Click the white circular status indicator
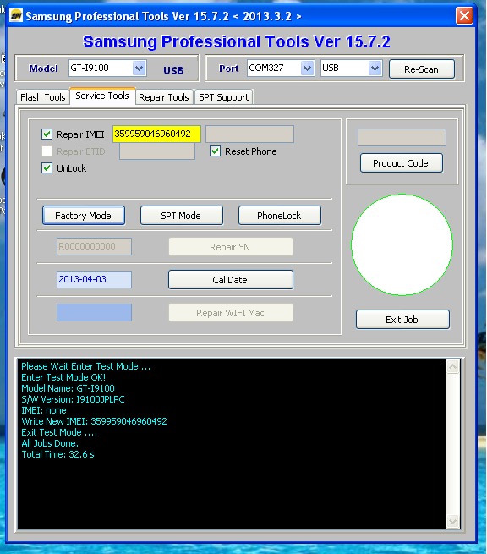Screen dimensions: 487x554 pos(402,244)
